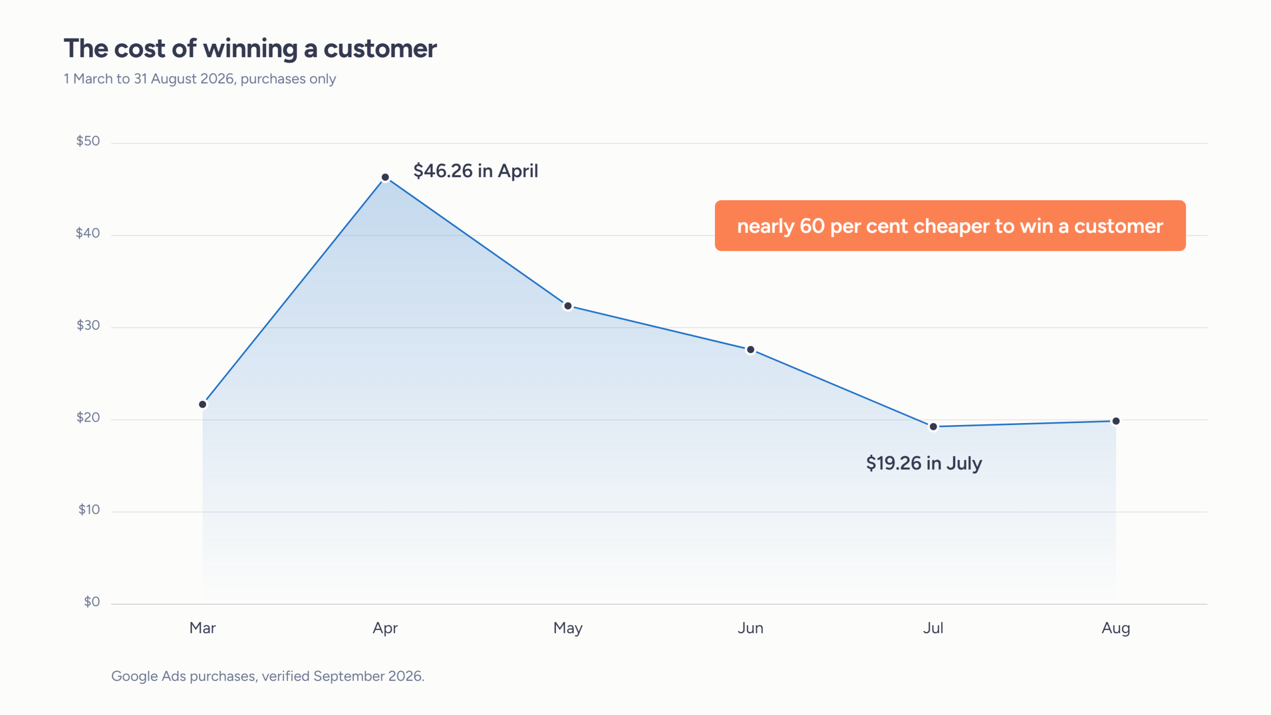Image resolution: width=1271 pixels, height=715 pixels.
Task: Select the April peak data point
Action: [x=385, y=177]
